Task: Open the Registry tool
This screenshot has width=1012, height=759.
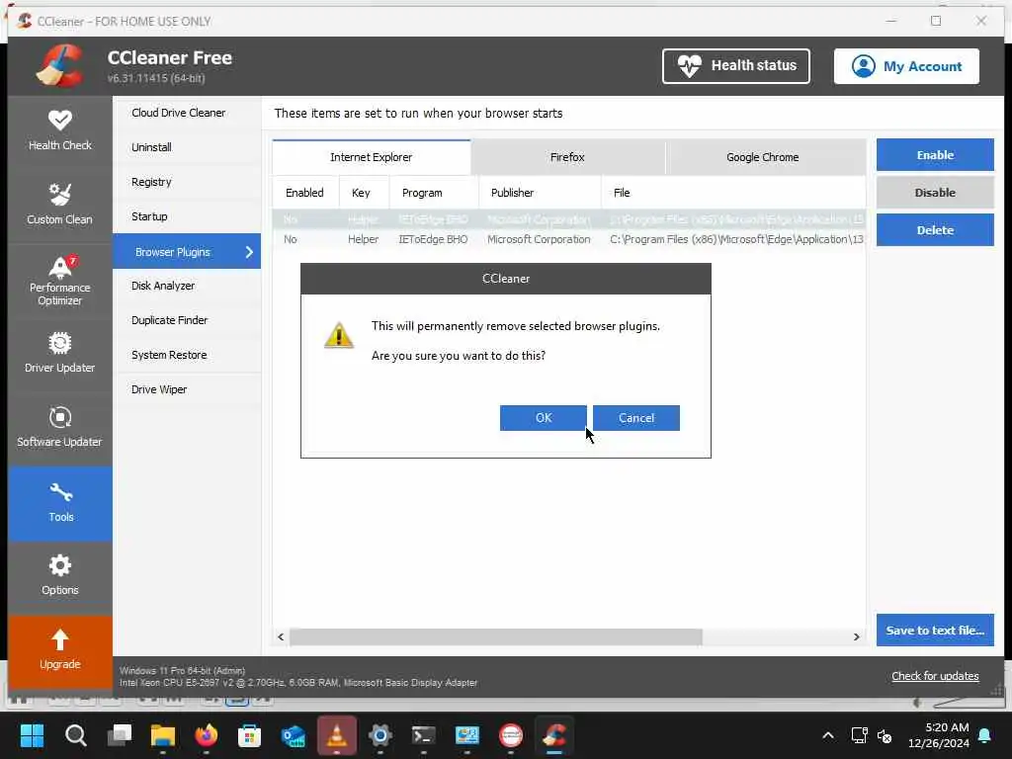Action: pos(187,182)
